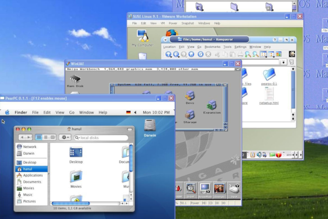Screen dimensions: 328x219
Task: Open the VMware Snapshot menu
Action: point(188,23)
